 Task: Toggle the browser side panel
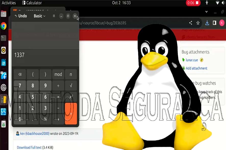[215, 23]
